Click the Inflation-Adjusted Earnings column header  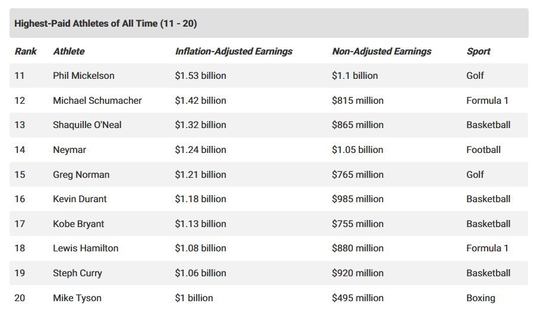coord(233,52)
